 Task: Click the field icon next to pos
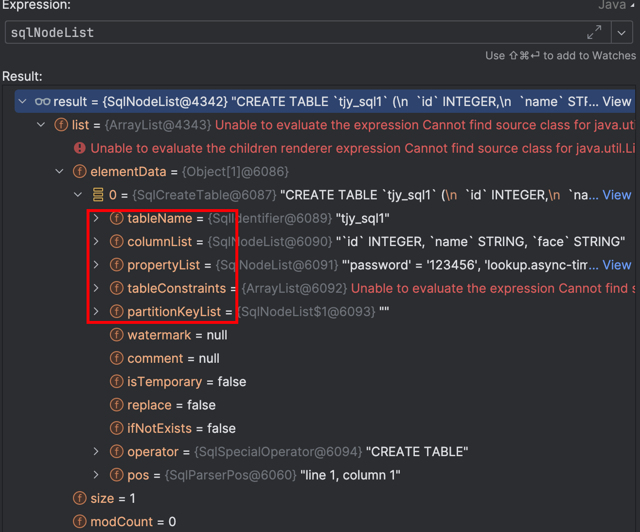(117, 475)
